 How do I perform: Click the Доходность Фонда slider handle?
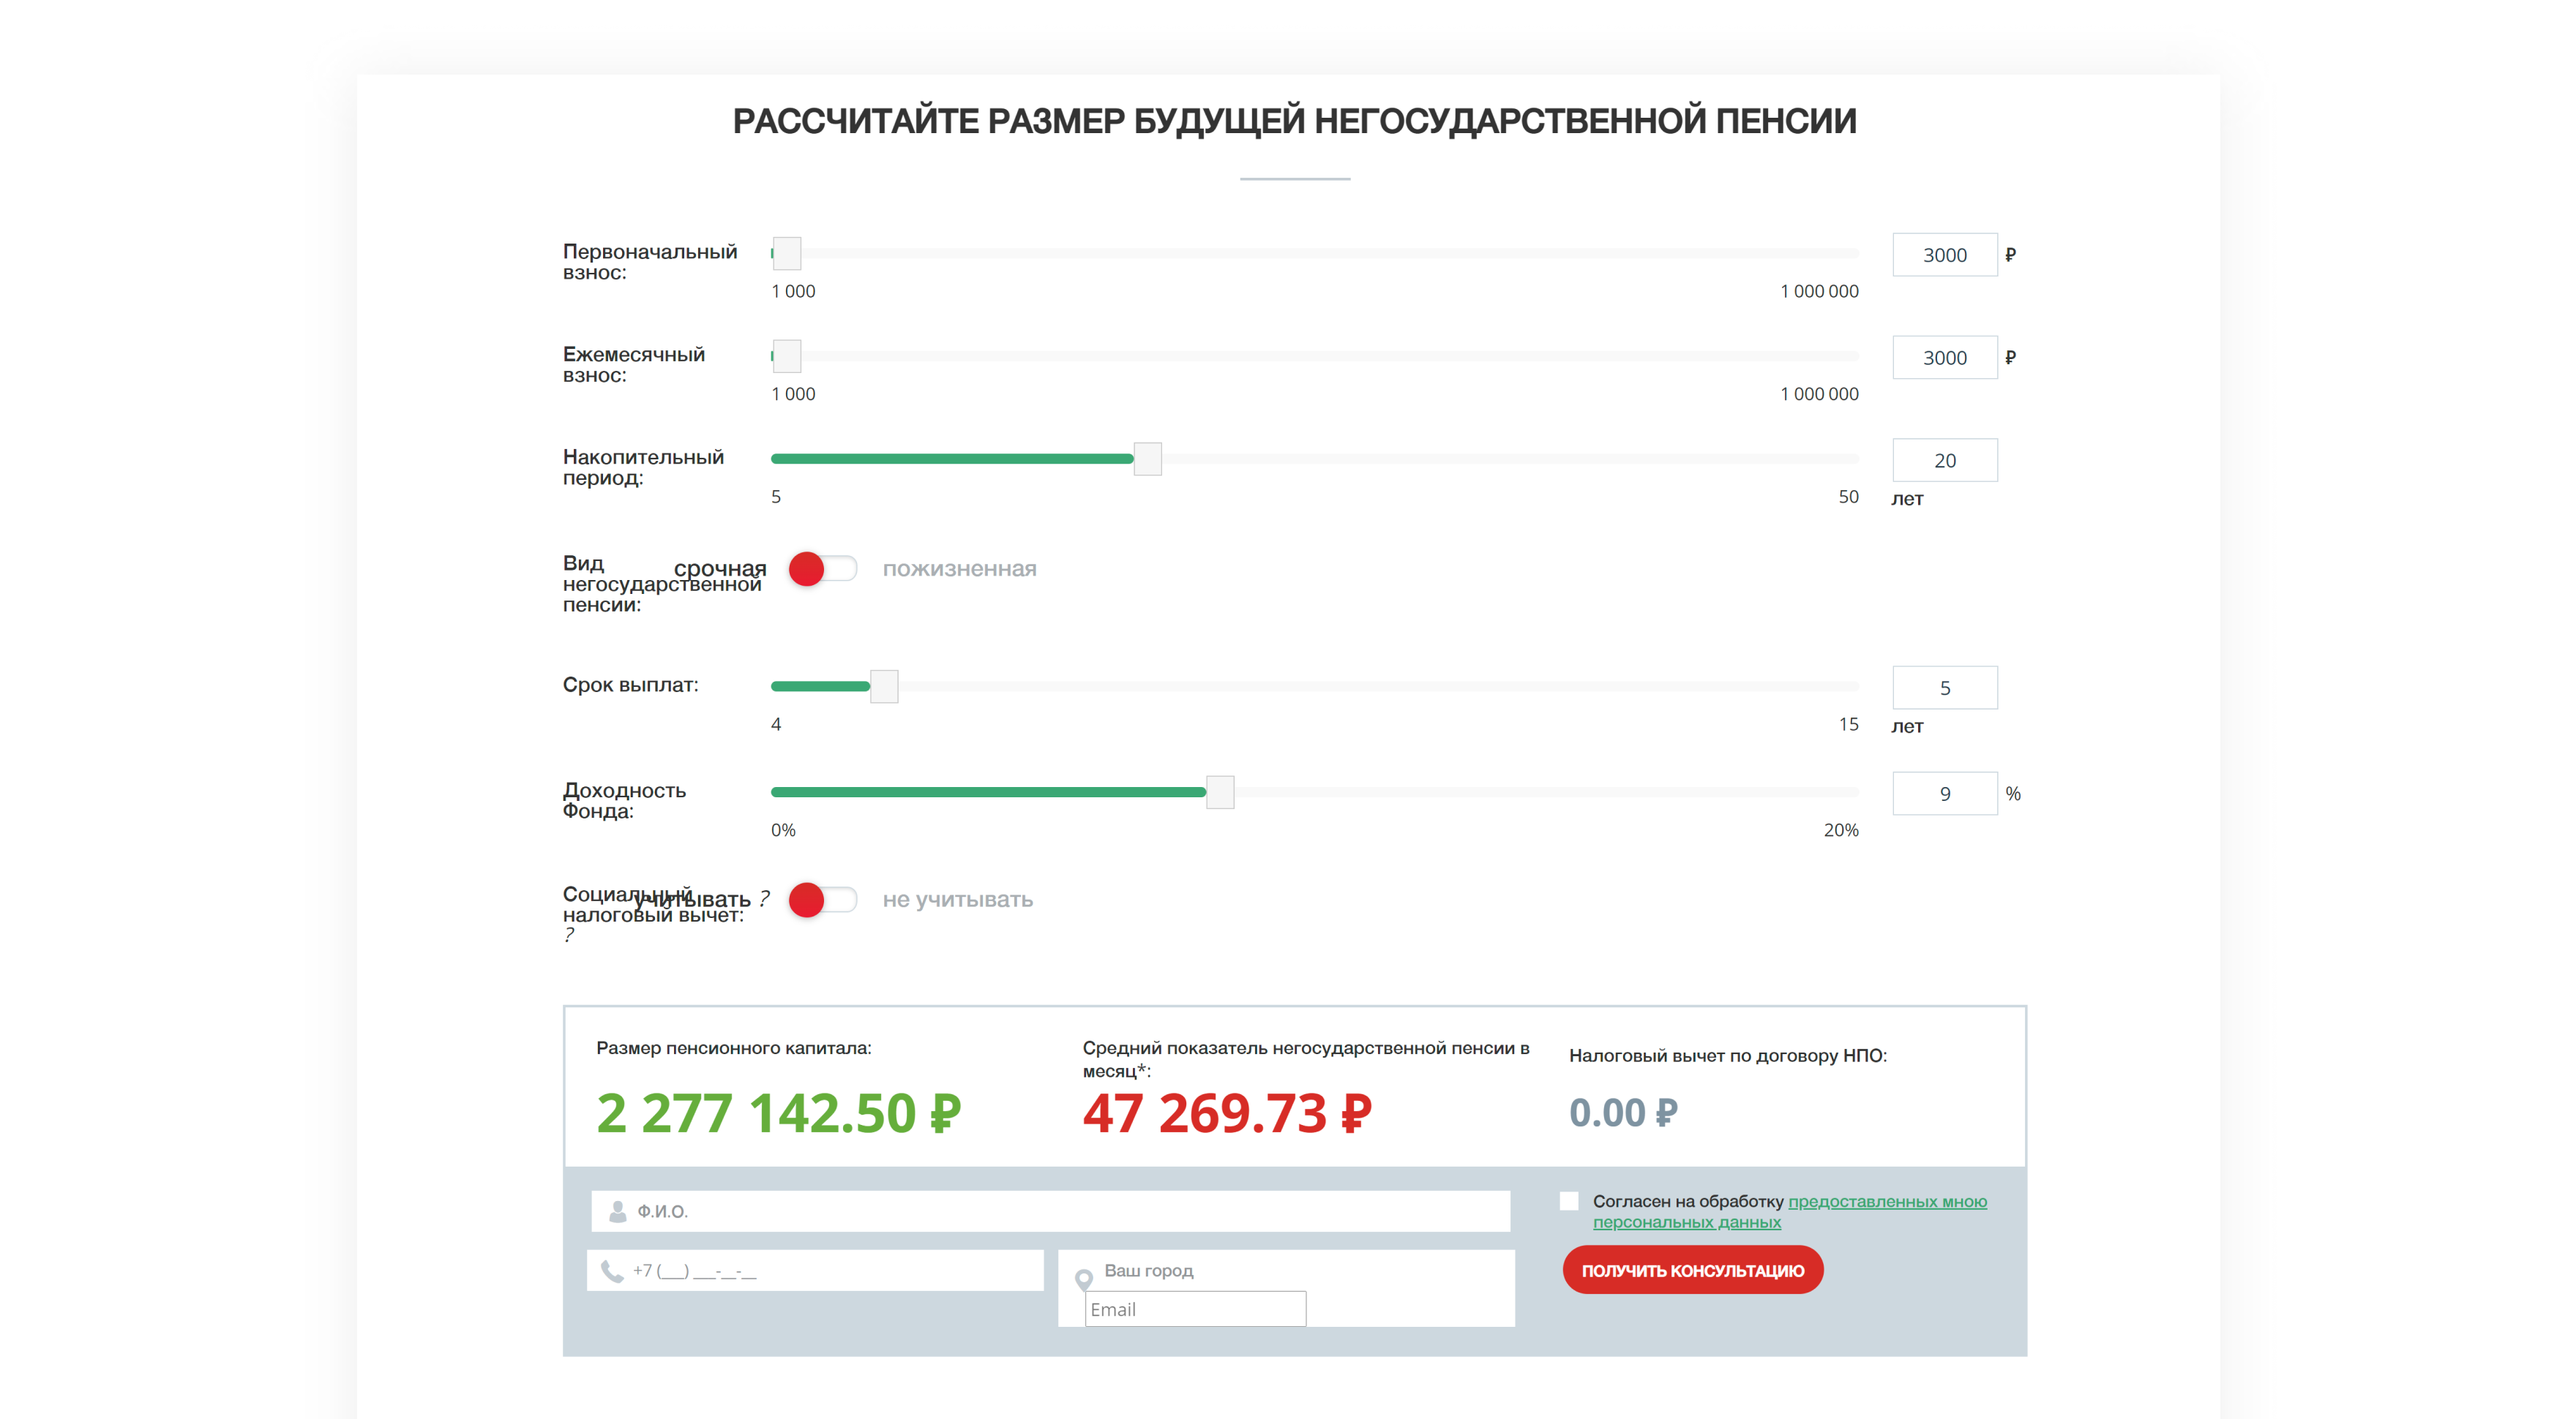point(1219,792)
